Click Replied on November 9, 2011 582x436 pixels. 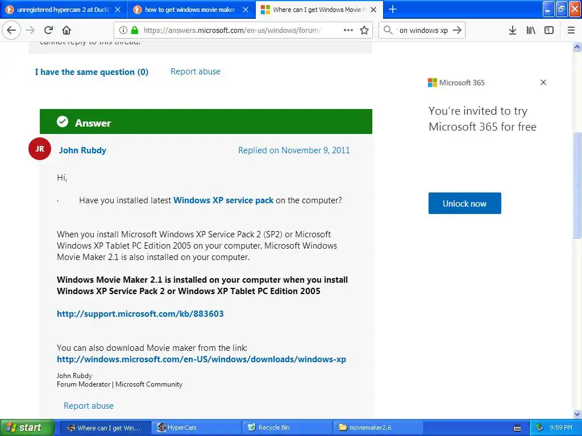(294, 150)
